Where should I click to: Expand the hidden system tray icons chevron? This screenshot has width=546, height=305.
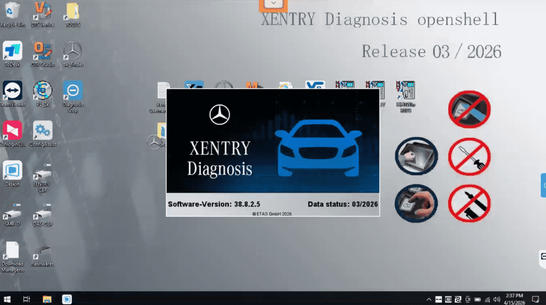[x=428, y=299]
